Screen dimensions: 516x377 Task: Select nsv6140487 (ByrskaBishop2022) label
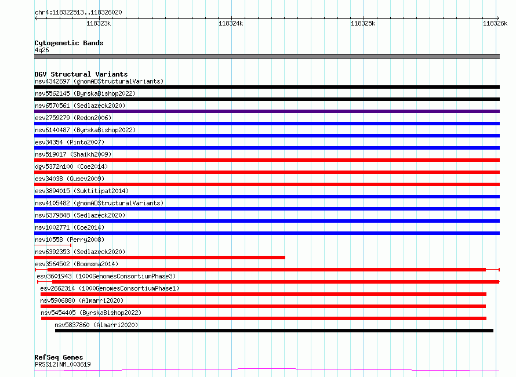(x=85, y=130)
